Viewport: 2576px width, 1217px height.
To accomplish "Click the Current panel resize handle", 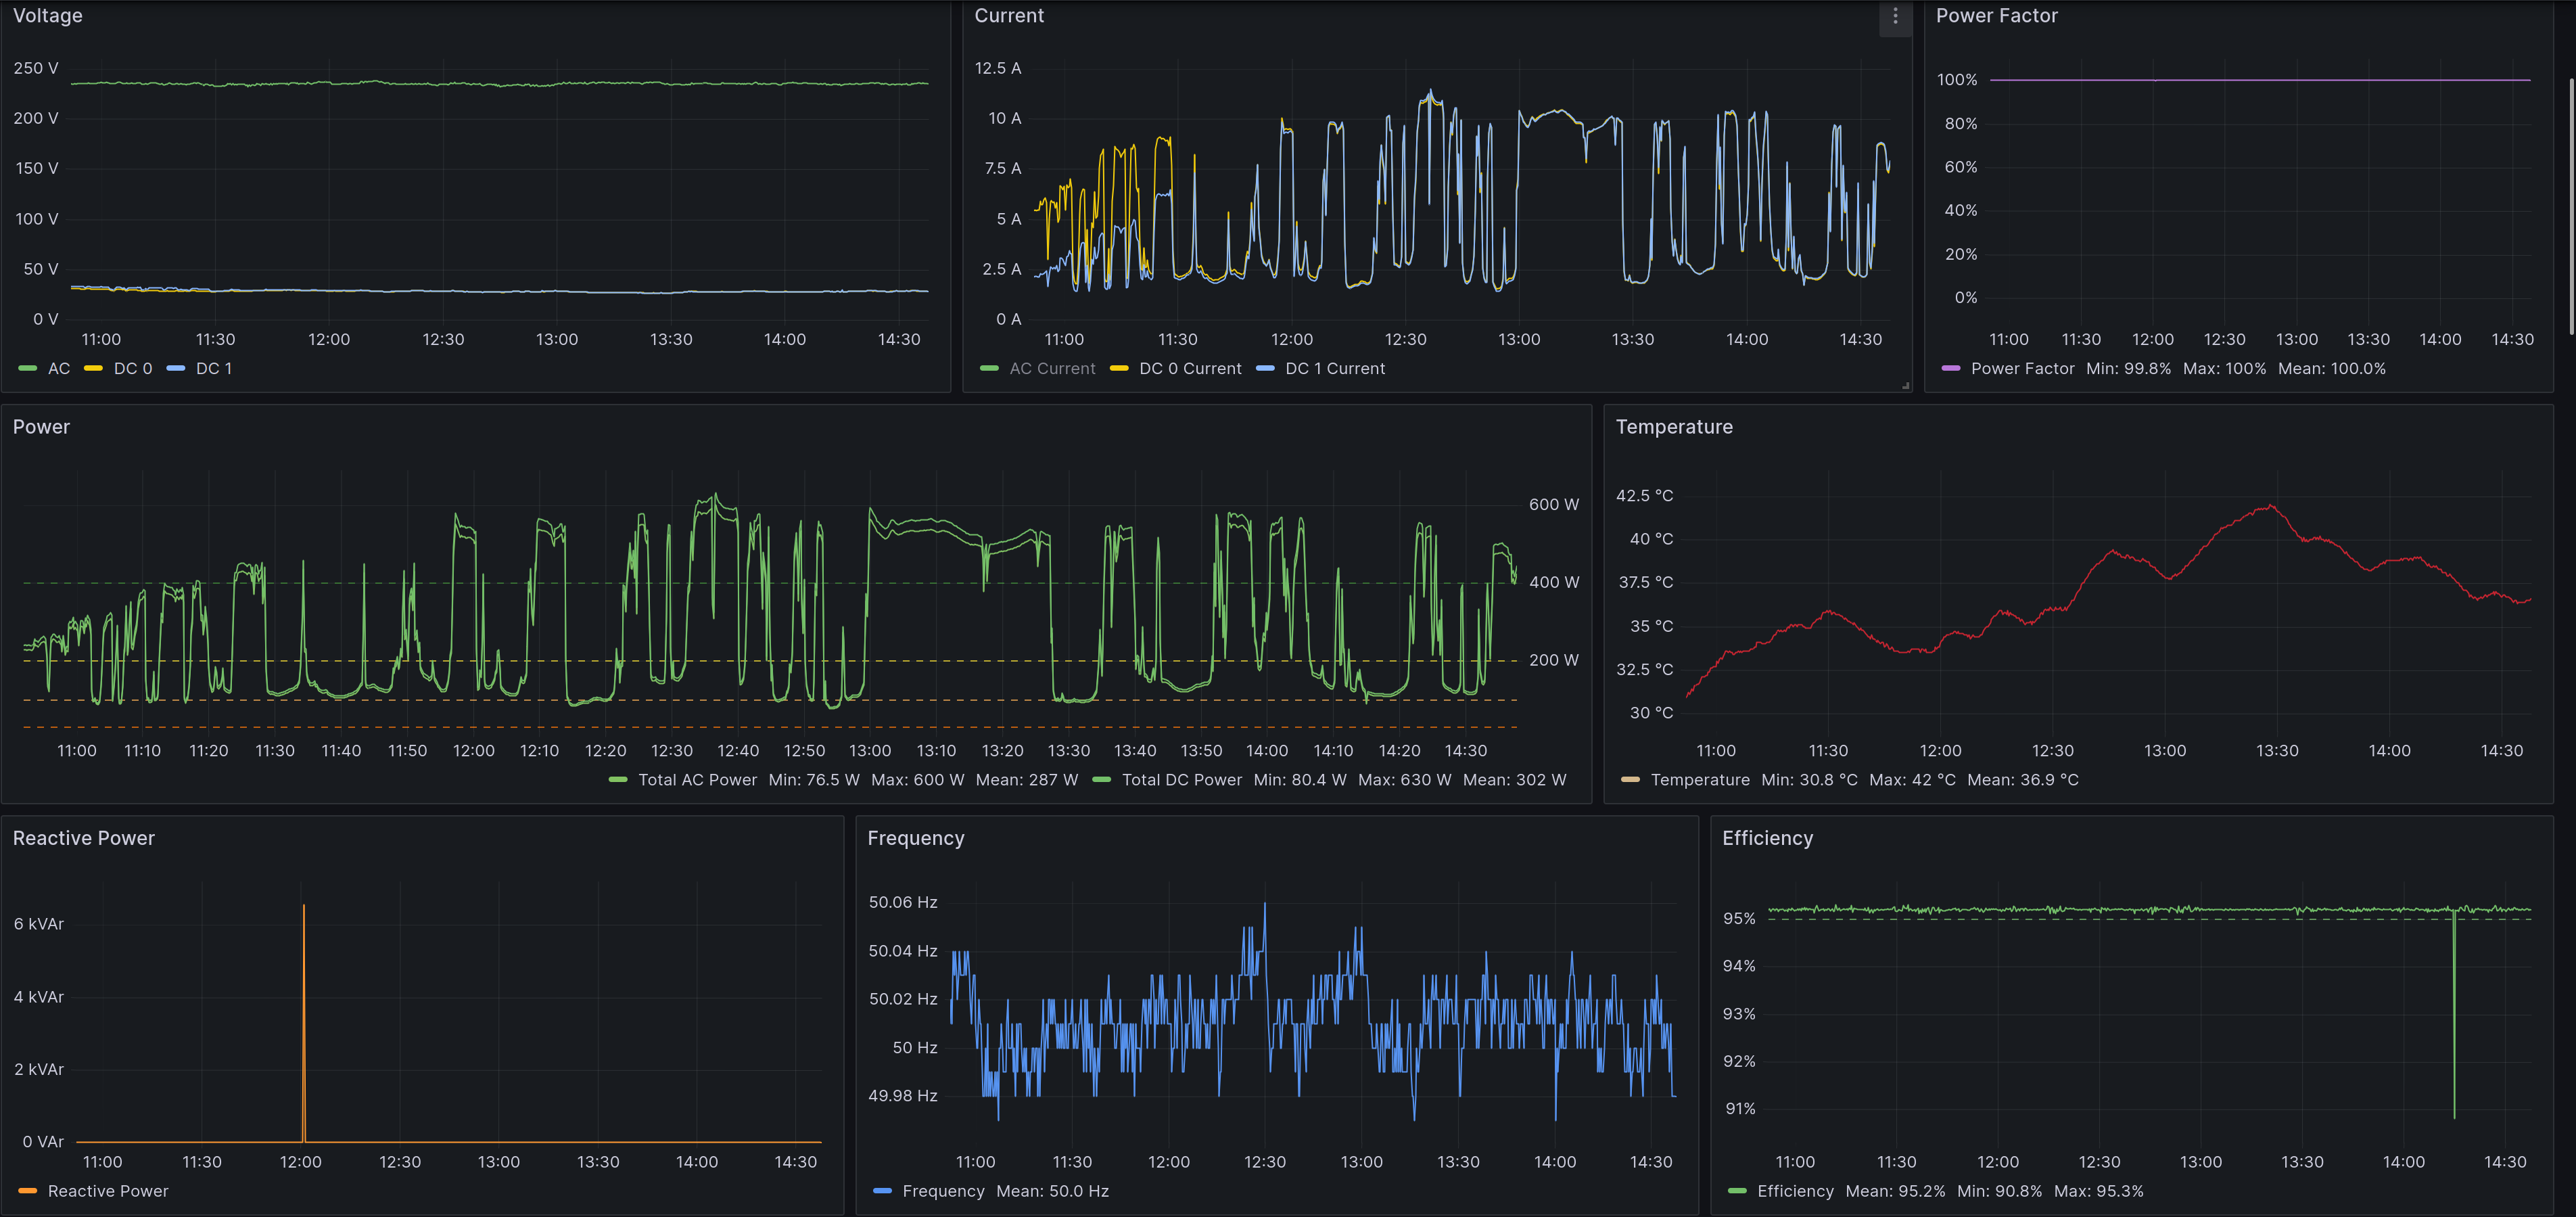I will (1905, 385).
